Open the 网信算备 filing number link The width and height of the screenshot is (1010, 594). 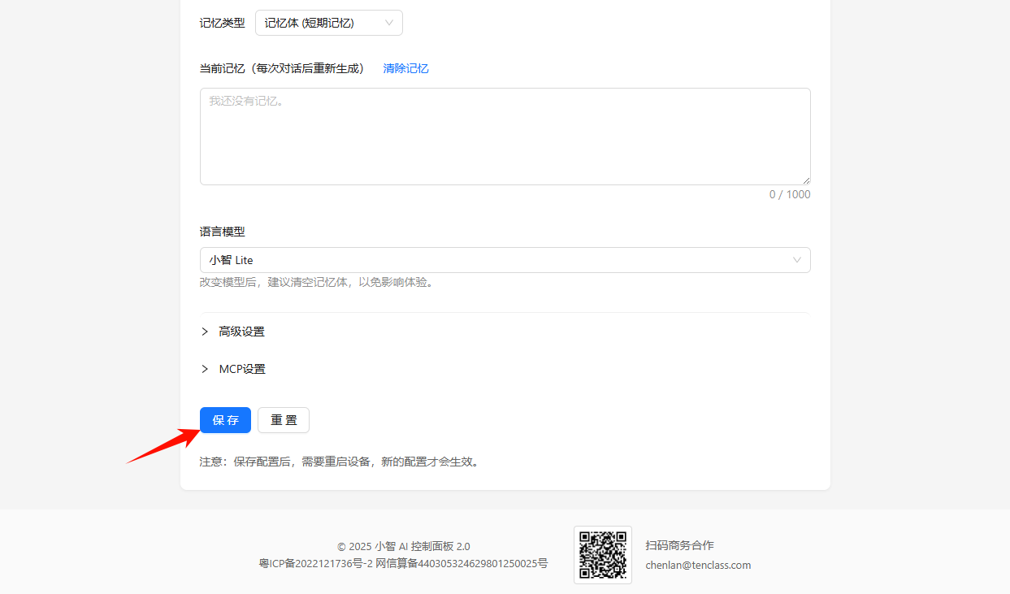coord(462,563)
